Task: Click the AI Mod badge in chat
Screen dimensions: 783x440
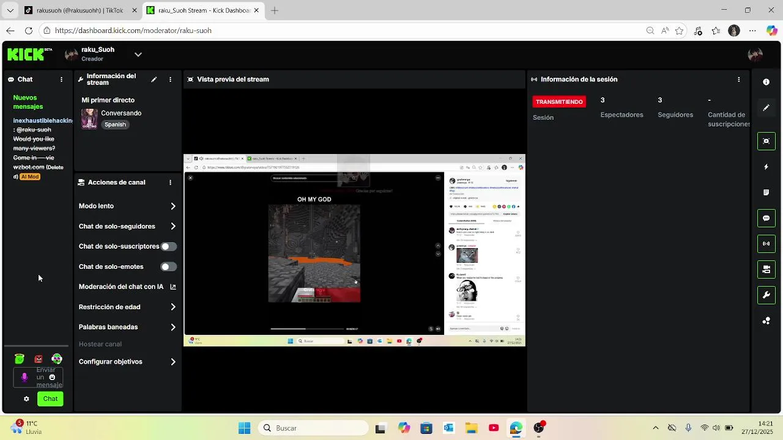Action: [x=30, y=177]
